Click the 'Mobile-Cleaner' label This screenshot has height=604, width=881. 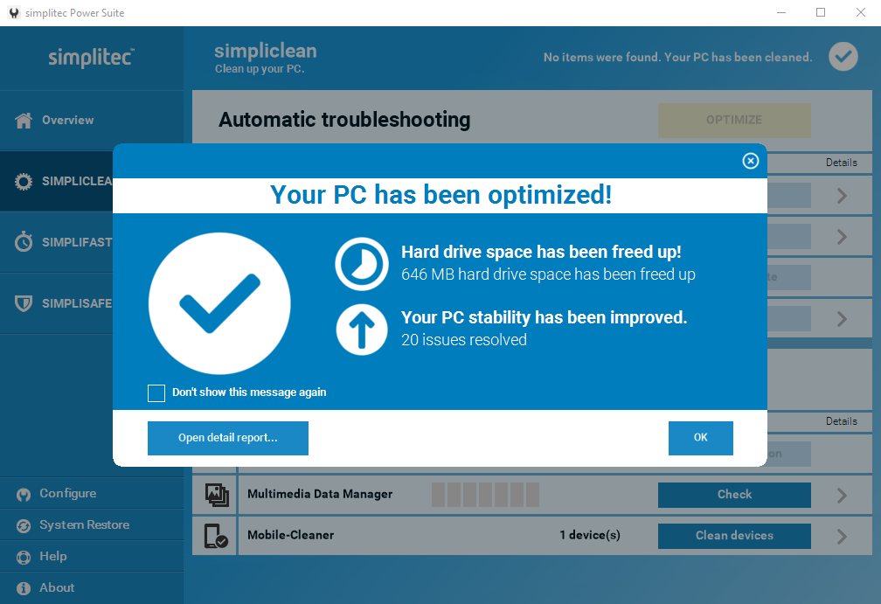click(x=290, y=536)
